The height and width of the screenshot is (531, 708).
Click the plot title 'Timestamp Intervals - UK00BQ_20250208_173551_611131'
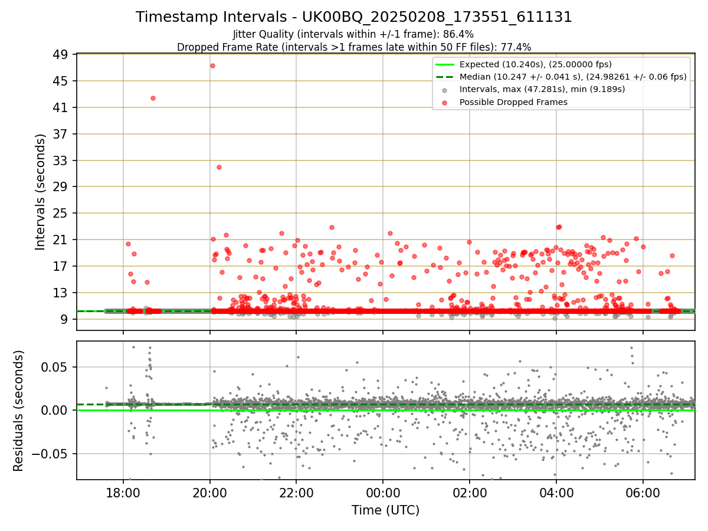point(354,17)
